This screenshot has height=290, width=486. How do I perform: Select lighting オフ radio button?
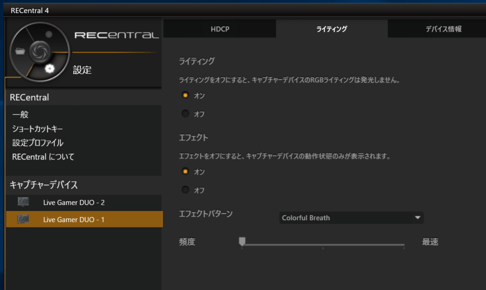(185, 113)
